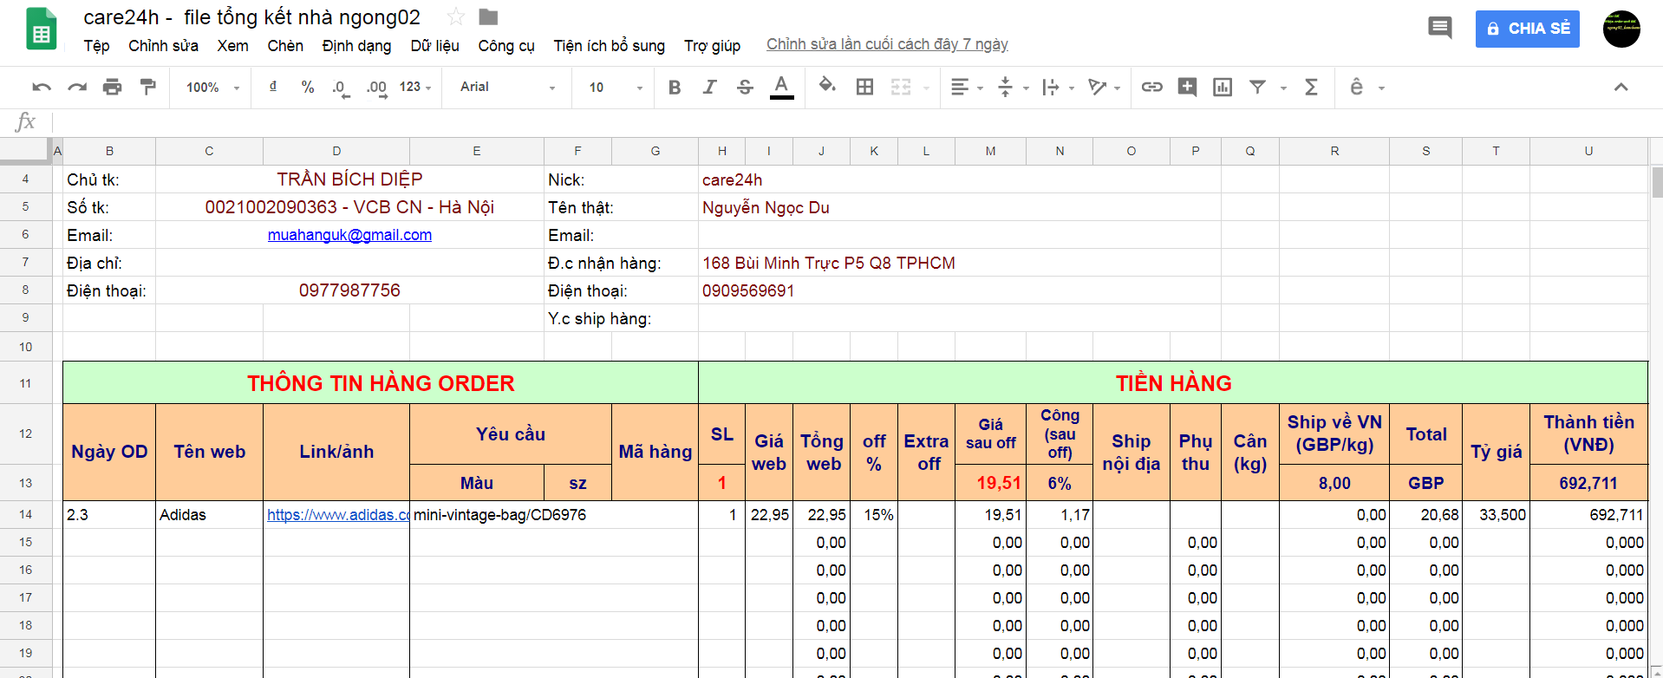The width and height of the screenshot is (1663, 678).
Task: Open the Arial font dropdown
Action: [507, 87]
